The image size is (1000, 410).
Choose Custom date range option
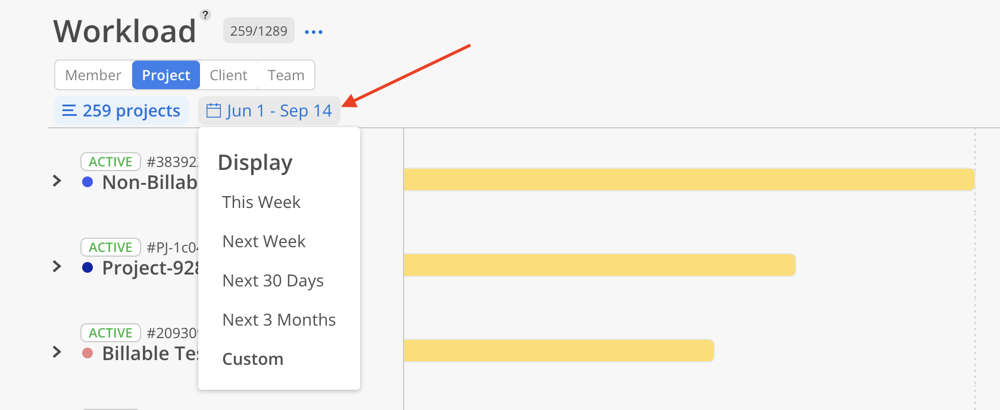253,359
